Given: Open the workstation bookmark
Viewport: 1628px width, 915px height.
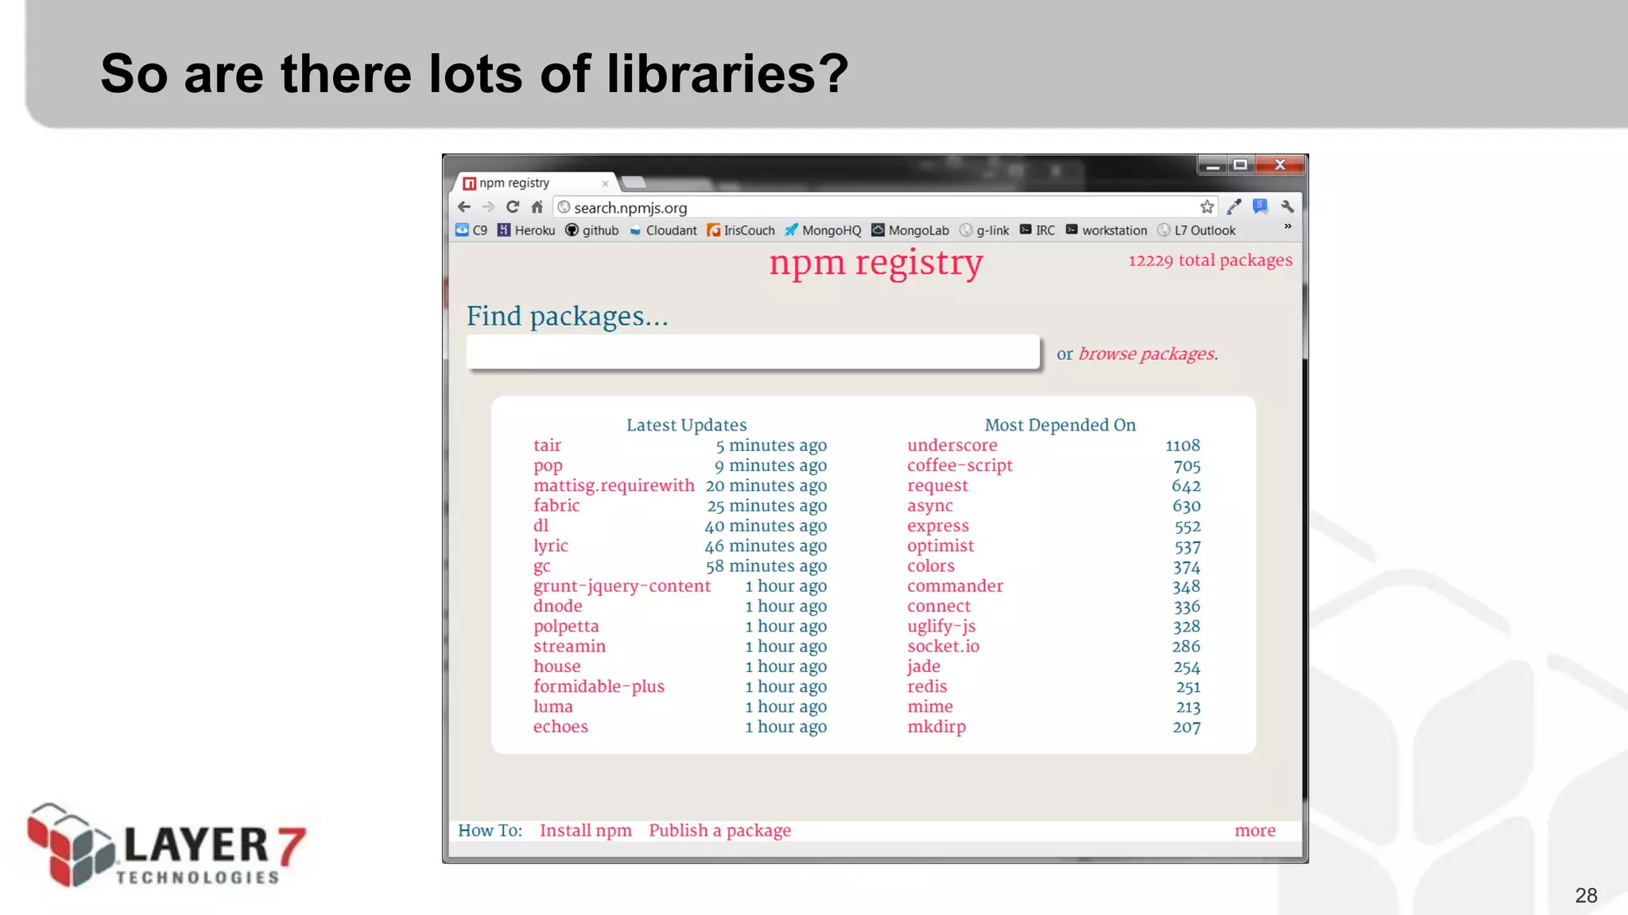Looking at the screenshot, I should 1107,230.
